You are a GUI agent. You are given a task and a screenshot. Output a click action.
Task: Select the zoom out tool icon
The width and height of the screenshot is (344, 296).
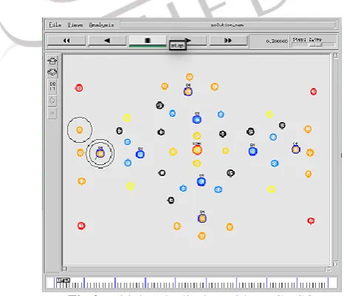point(53,73)
